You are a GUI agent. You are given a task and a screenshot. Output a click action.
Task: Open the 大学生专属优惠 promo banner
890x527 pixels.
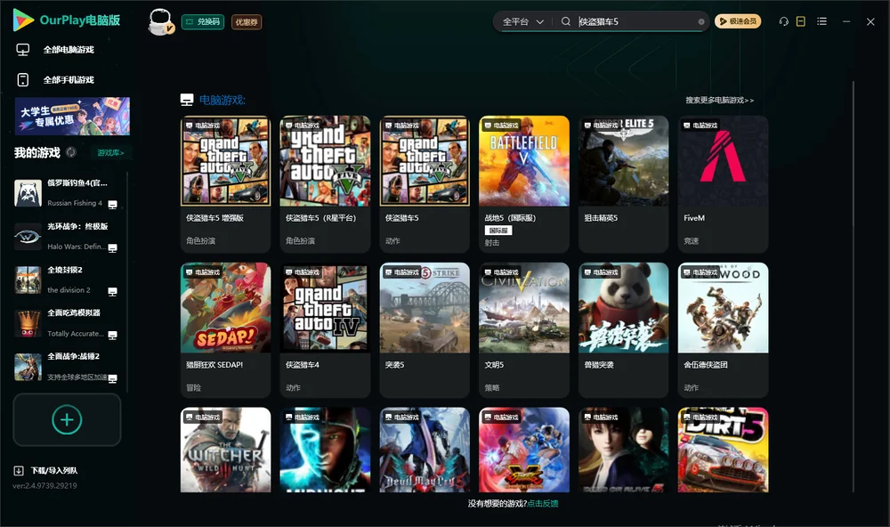point(72,117)
